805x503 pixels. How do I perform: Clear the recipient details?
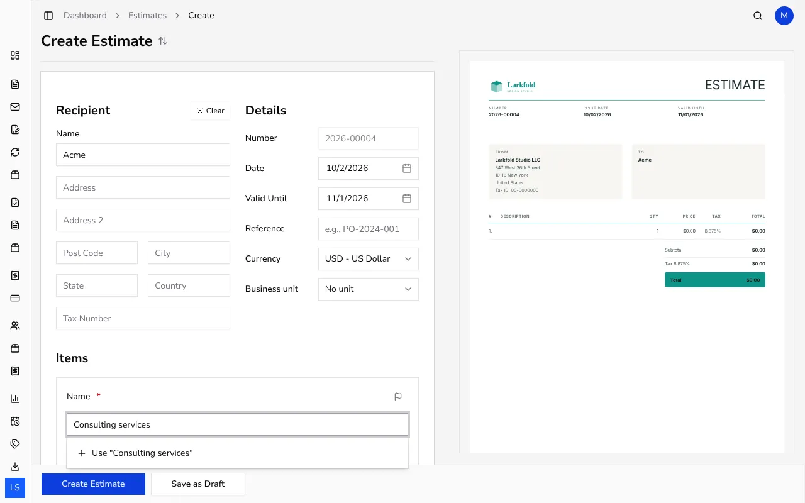(x=210, y=111)
